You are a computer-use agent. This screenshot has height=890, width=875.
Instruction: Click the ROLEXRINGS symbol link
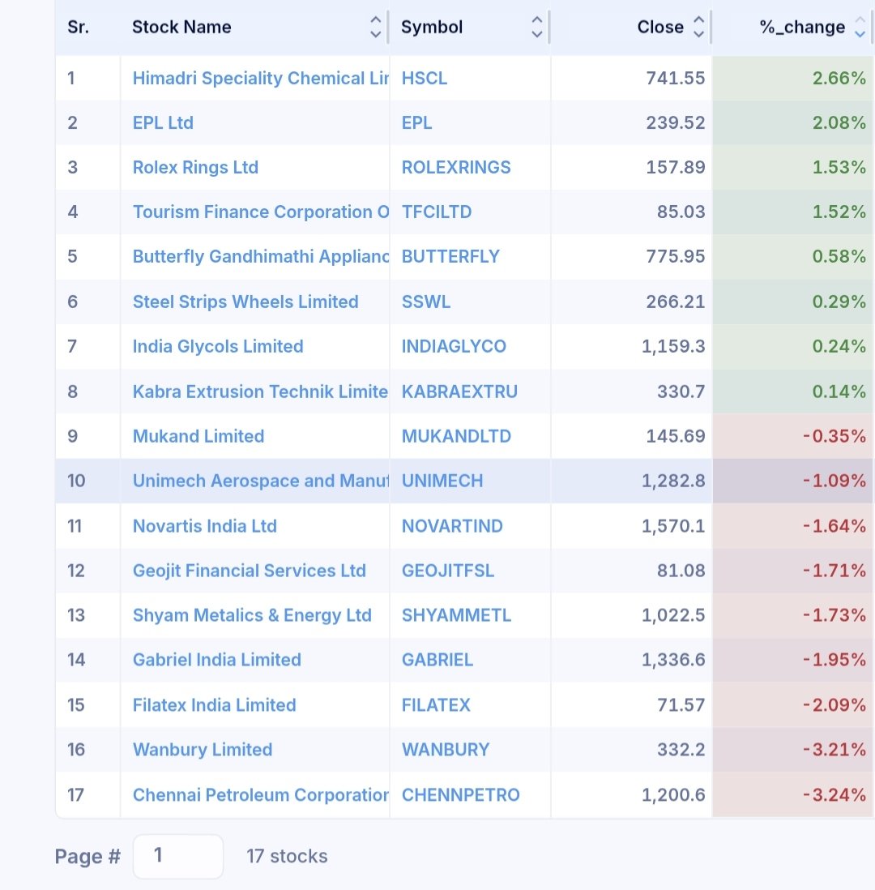pos(456,167)
